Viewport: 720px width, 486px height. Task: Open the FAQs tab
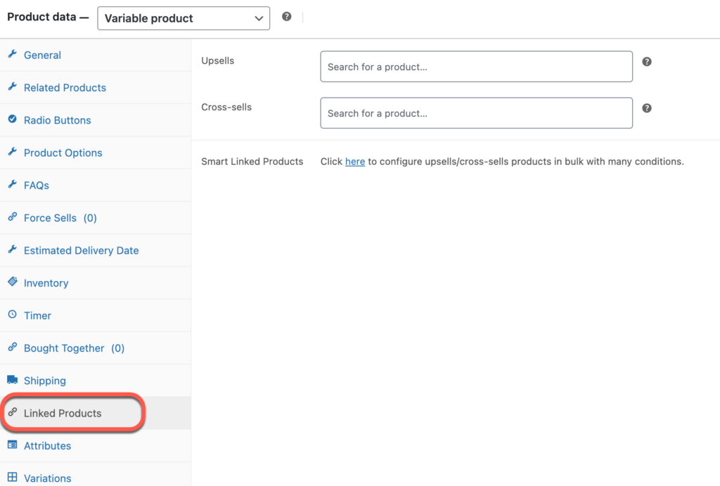coord(38,185)
